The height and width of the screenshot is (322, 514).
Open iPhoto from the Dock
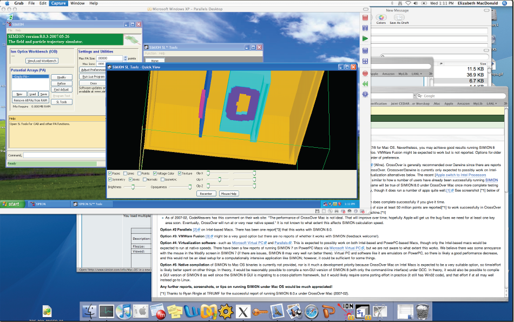click(x=294, y=311)
